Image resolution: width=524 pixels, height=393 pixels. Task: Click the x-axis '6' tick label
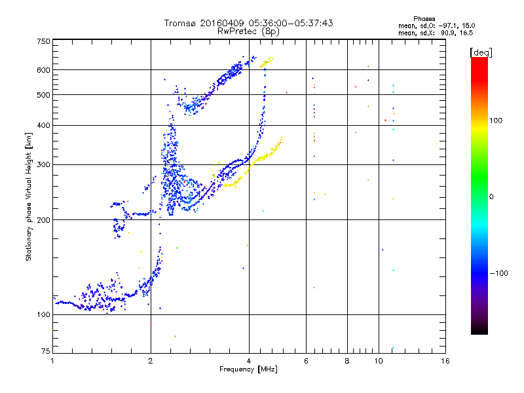point(306,361)
